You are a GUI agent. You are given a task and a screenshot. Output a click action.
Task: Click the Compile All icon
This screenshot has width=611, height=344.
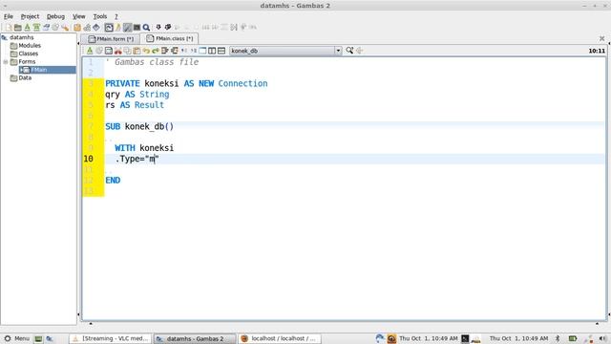coord(168,27)
